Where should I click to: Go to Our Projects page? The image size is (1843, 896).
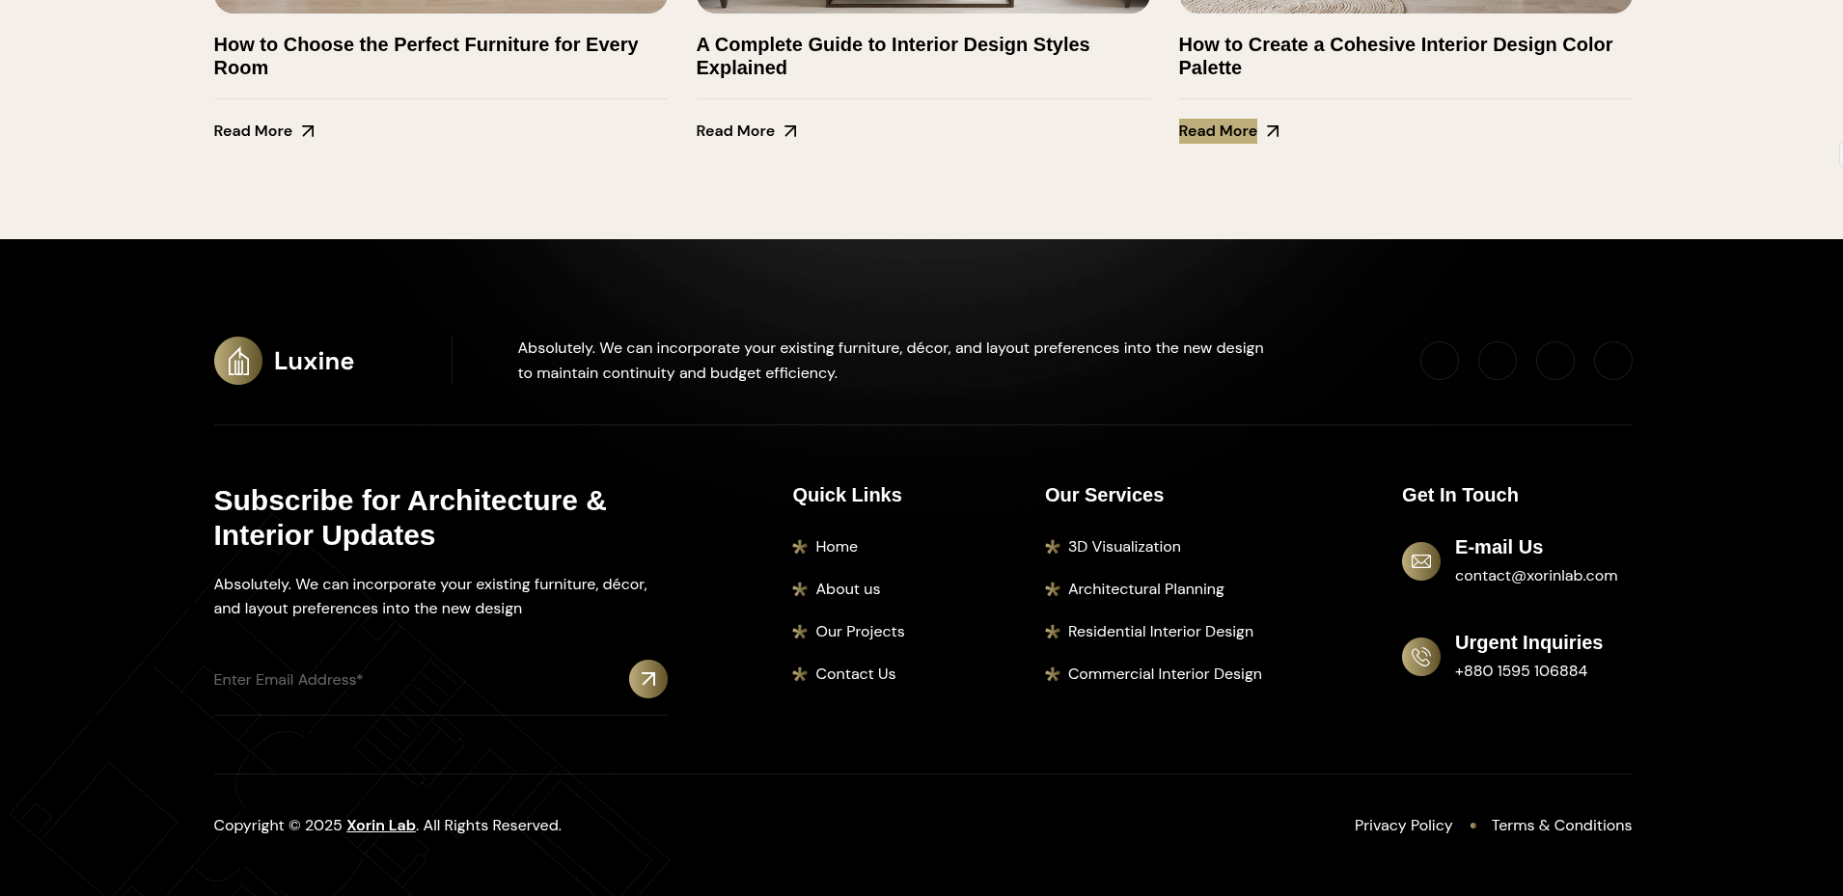tap(860, 632)
